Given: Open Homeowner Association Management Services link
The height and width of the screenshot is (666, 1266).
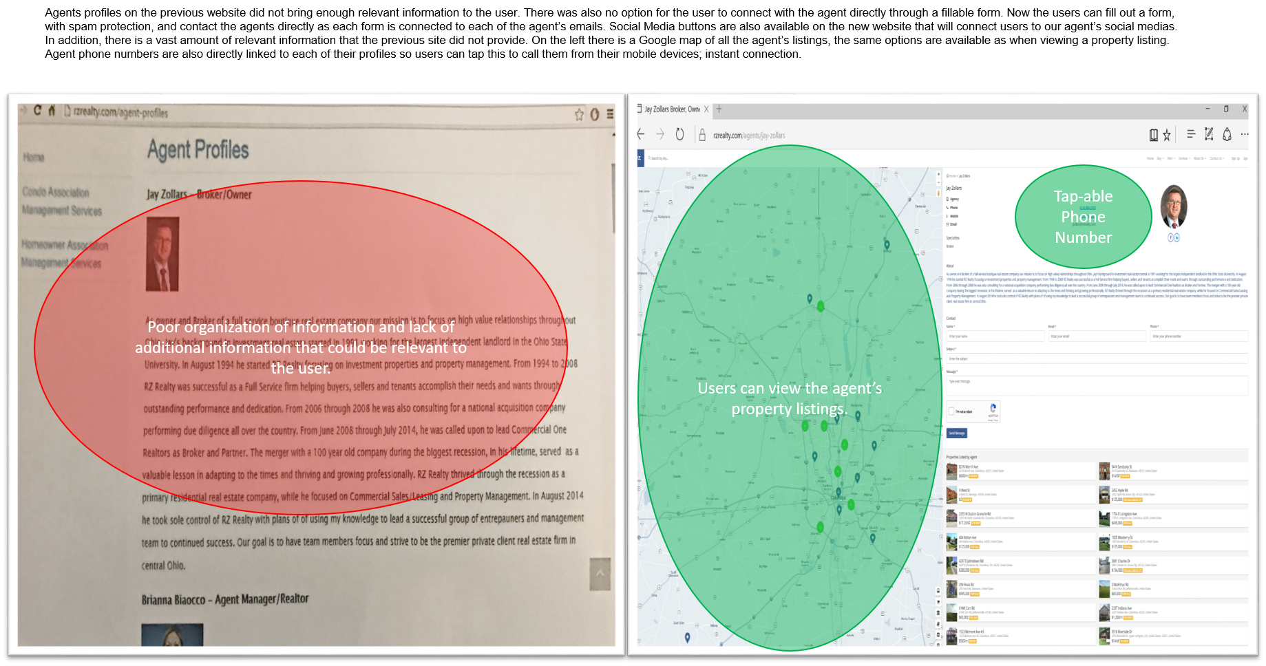Looking at the screenshot, I should (64, 254).
